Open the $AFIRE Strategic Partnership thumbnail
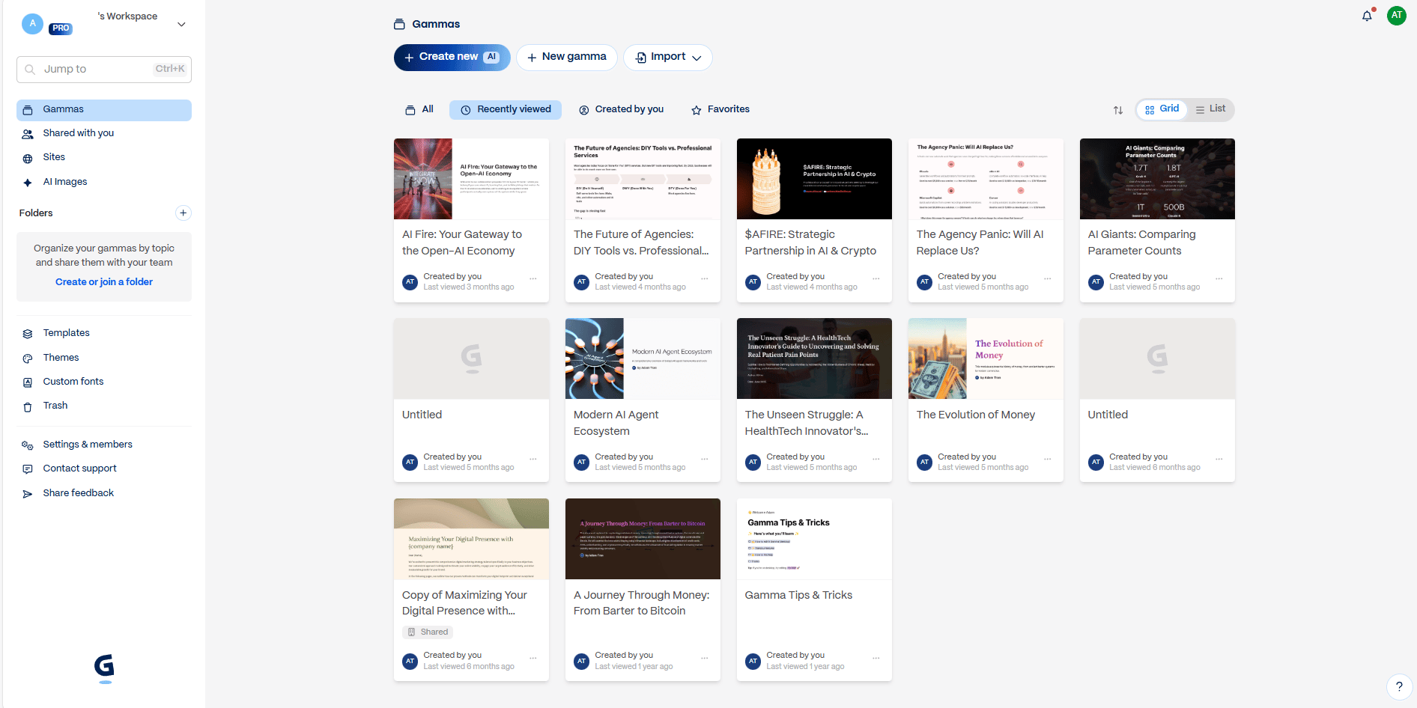 pyautogui.click(x=814, y=179)
